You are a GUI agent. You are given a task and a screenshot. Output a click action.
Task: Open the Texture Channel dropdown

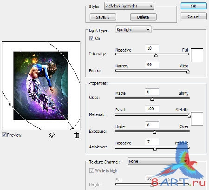point(158,161)
